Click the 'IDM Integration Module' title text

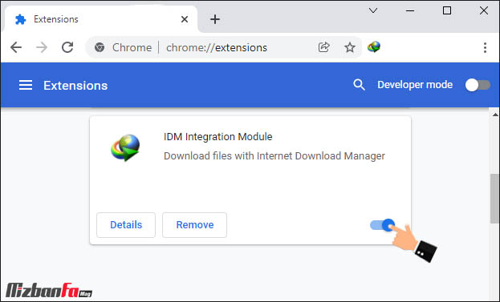click(217, 137)
